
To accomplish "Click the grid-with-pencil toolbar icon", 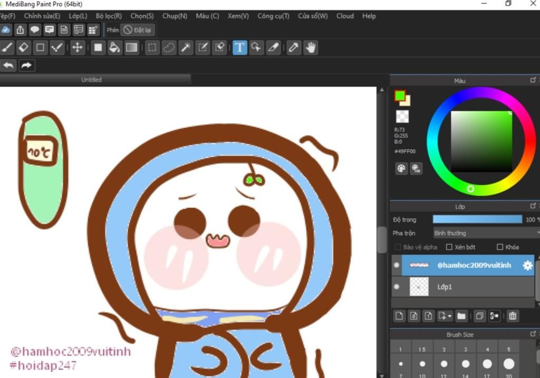I will 93,30.
